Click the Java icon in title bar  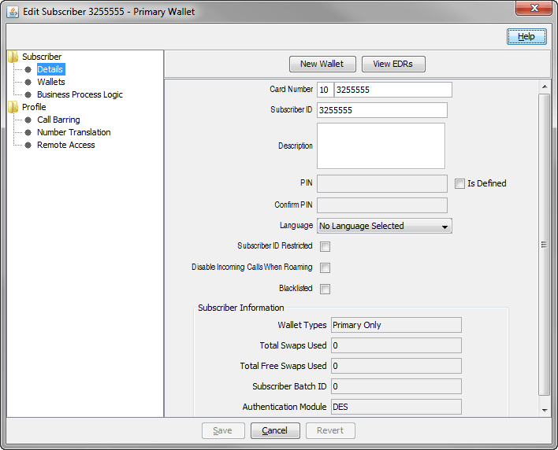[x=13, y=12]
